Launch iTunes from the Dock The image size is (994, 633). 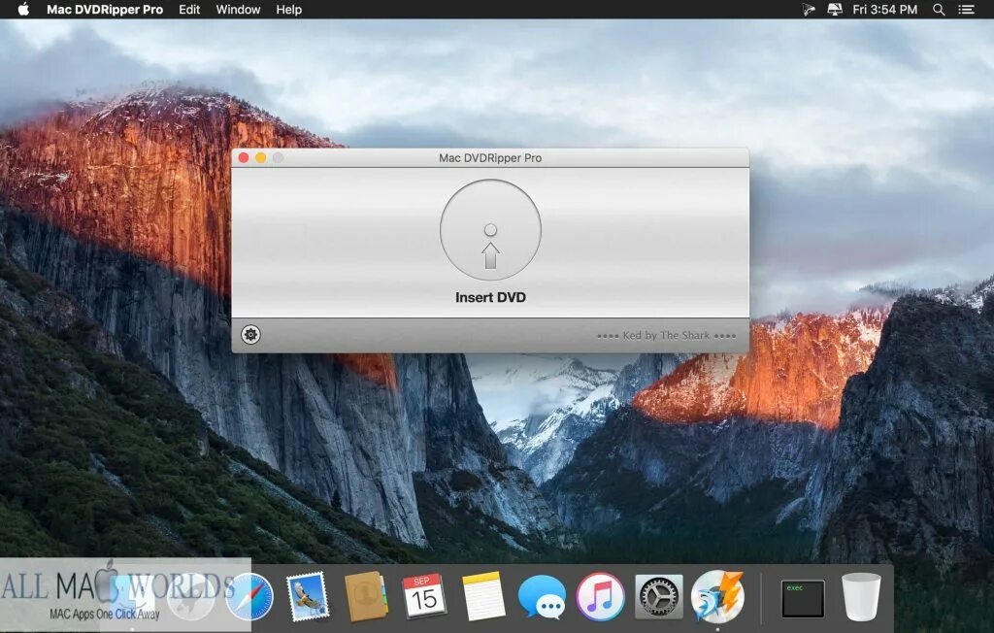pos(600,597)
